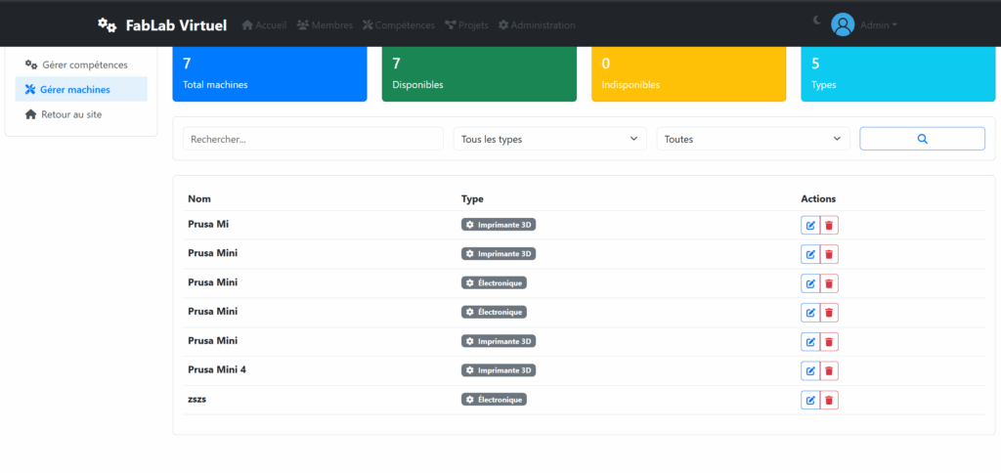This screenshot has width=1001, height=473.
Task: Select Gérer machines in the sidebar
Action: pos(81,89)
